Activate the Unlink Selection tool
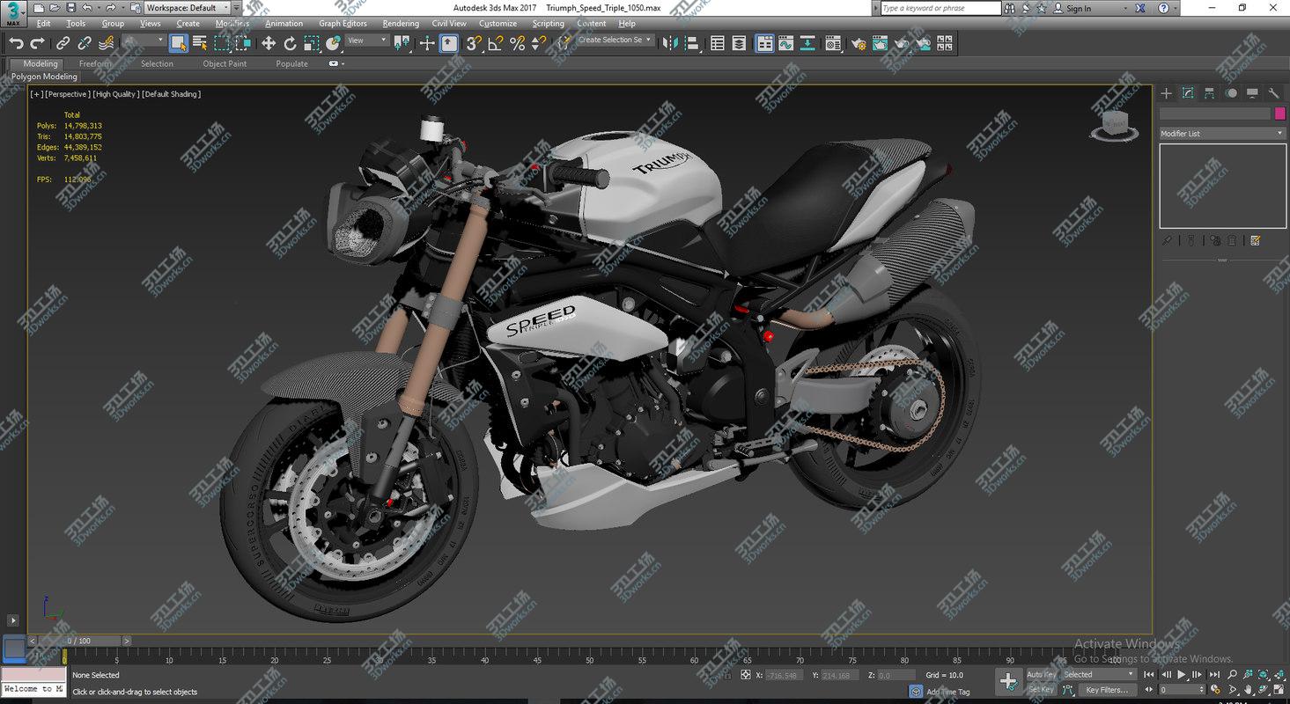This screenshot has width=1290, height=704. tap(85, 43)
